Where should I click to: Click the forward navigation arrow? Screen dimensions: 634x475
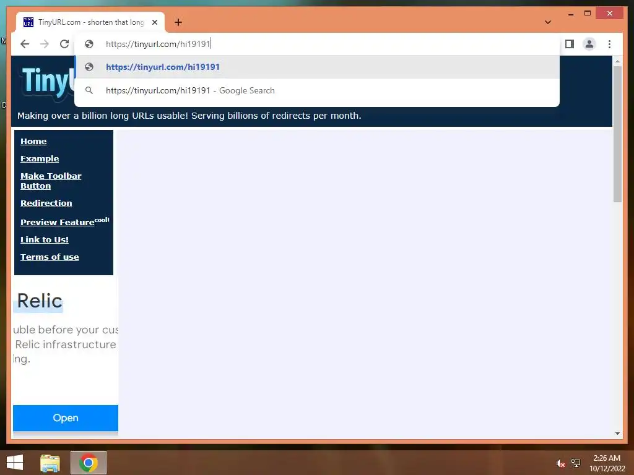coord(45,44)
